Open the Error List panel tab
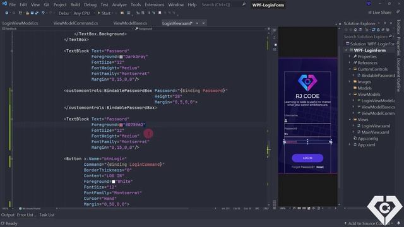The image size is (404, 227). coord(27,214)
